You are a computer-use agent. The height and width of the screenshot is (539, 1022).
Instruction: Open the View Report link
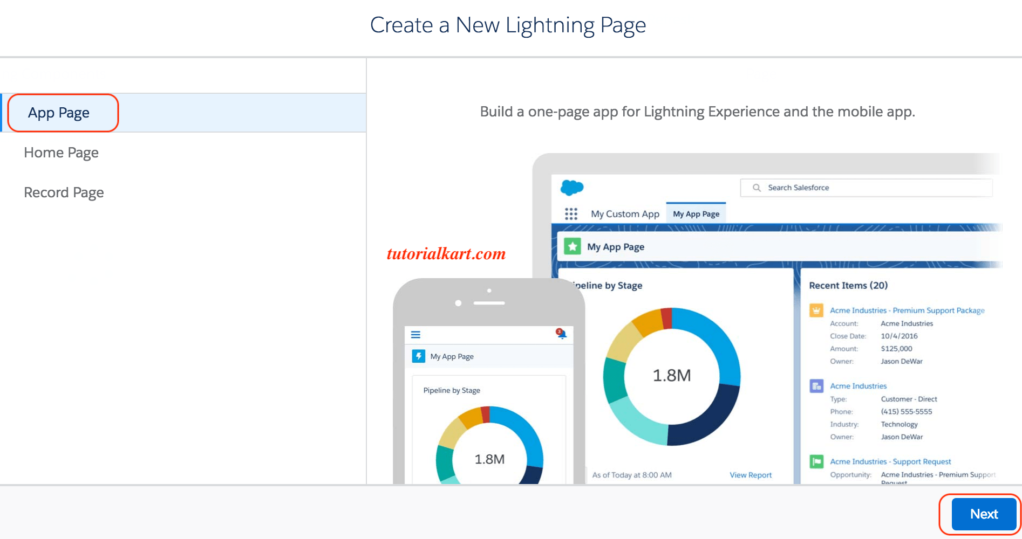click(x=751, y=475)
